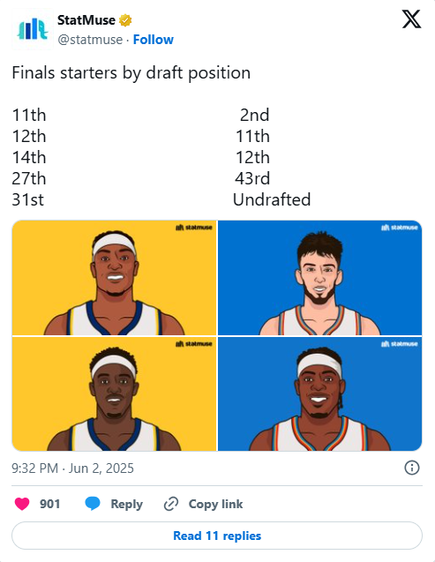
Task: Click the chain link icon
Action: click(x=171, y=504)
